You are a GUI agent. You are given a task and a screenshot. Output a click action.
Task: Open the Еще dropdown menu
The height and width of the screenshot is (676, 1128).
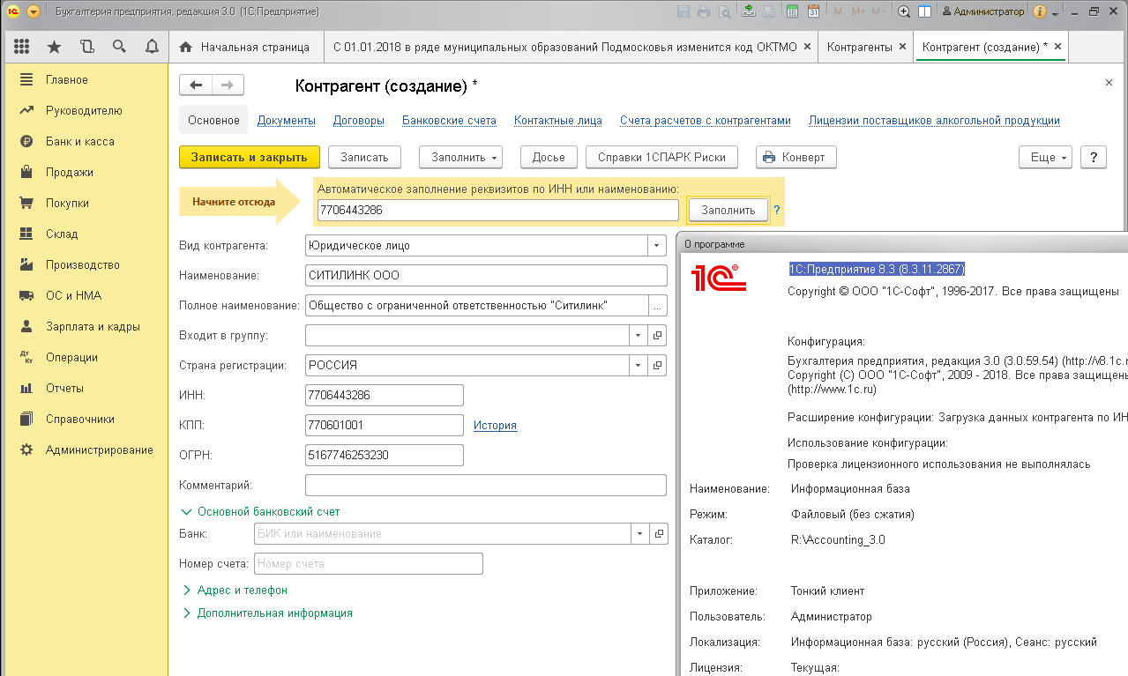pos(1046,157)
